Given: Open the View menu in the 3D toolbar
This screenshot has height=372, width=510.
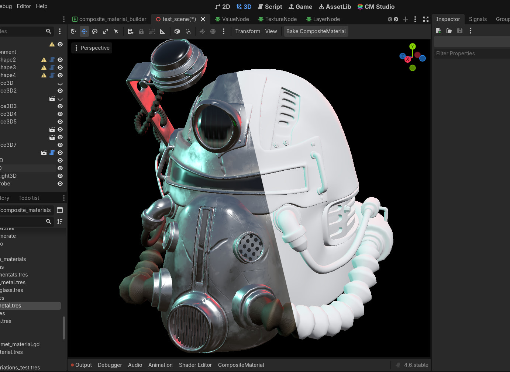Looking at the screenshot, I should (x=271, y=32).
